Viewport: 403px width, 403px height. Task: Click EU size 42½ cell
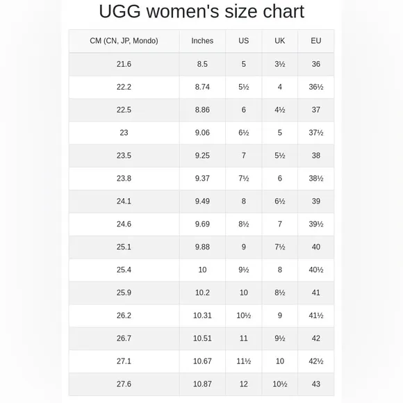pyautogui.click(x=316, y=361)
